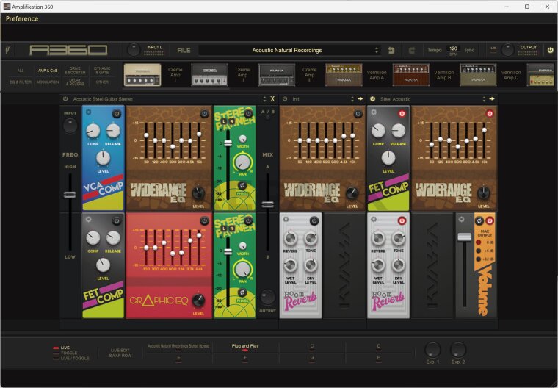
Task: Click the main power icon beside the Output knob
Action: [550, 50]
